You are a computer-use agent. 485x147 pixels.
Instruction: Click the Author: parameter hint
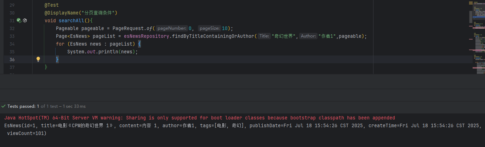click(308, 36)
